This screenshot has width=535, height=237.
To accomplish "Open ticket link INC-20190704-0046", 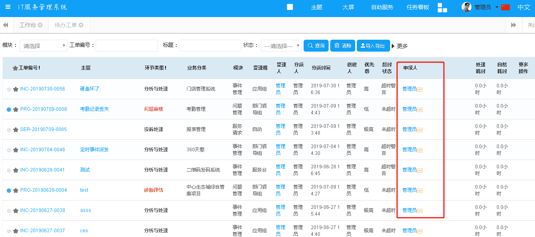I will pyautogui.click(x=42, y=150).
